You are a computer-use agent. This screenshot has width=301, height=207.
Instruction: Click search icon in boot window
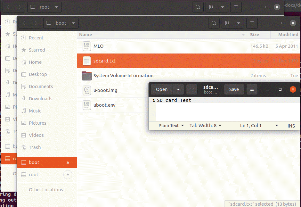pyautogui.click(x=214, y=23)
